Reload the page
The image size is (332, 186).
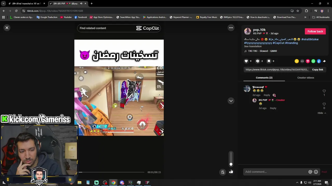point(16,11)
